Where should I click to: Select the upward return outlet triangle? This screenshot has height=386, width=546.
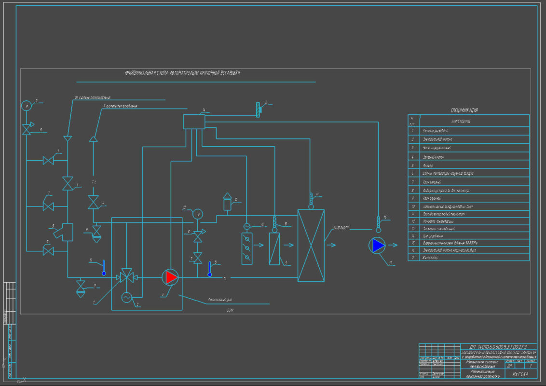[93, 138]
